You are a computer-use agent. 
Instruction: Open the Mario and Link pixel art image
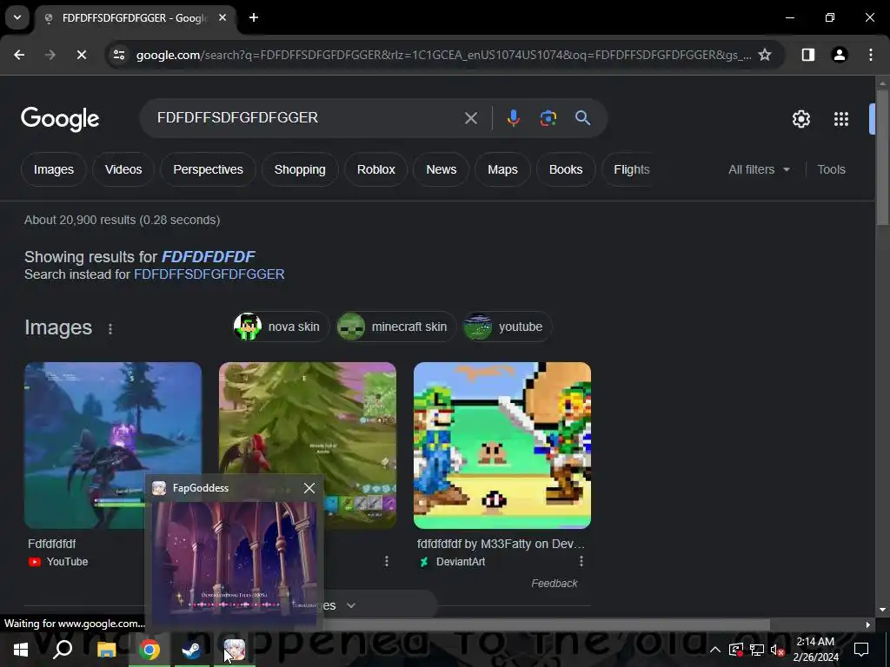click(502, 446)
